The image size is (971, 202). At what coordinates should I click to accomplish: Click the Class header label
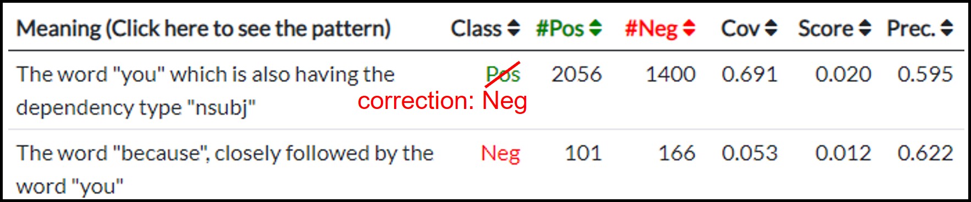tap(476, 29)
